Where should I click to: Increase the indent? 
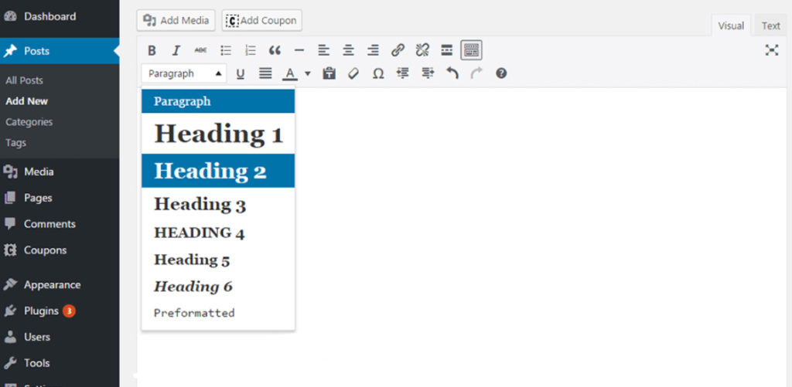pyautogui.click(x=428, y=73)
